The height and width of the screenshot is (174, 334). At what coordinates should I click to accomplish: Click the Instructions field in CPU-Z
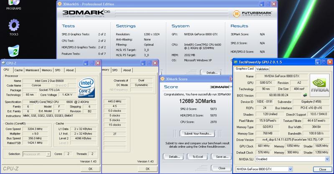coord(60,116)
